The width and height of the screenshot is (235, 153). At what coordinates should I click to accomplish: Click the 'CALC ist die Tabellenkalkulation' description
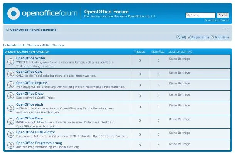56,76
